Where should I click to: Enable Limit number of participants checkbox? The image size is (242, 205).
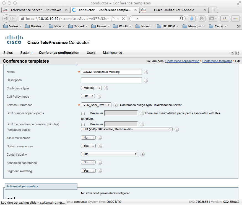pos(83,113)
